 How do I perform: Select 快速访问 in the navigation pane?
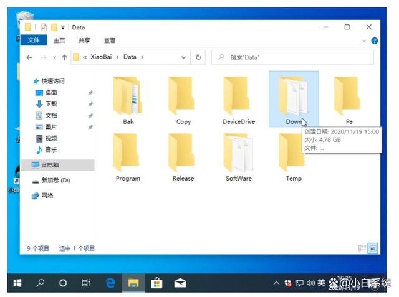(x=53, y=81)
